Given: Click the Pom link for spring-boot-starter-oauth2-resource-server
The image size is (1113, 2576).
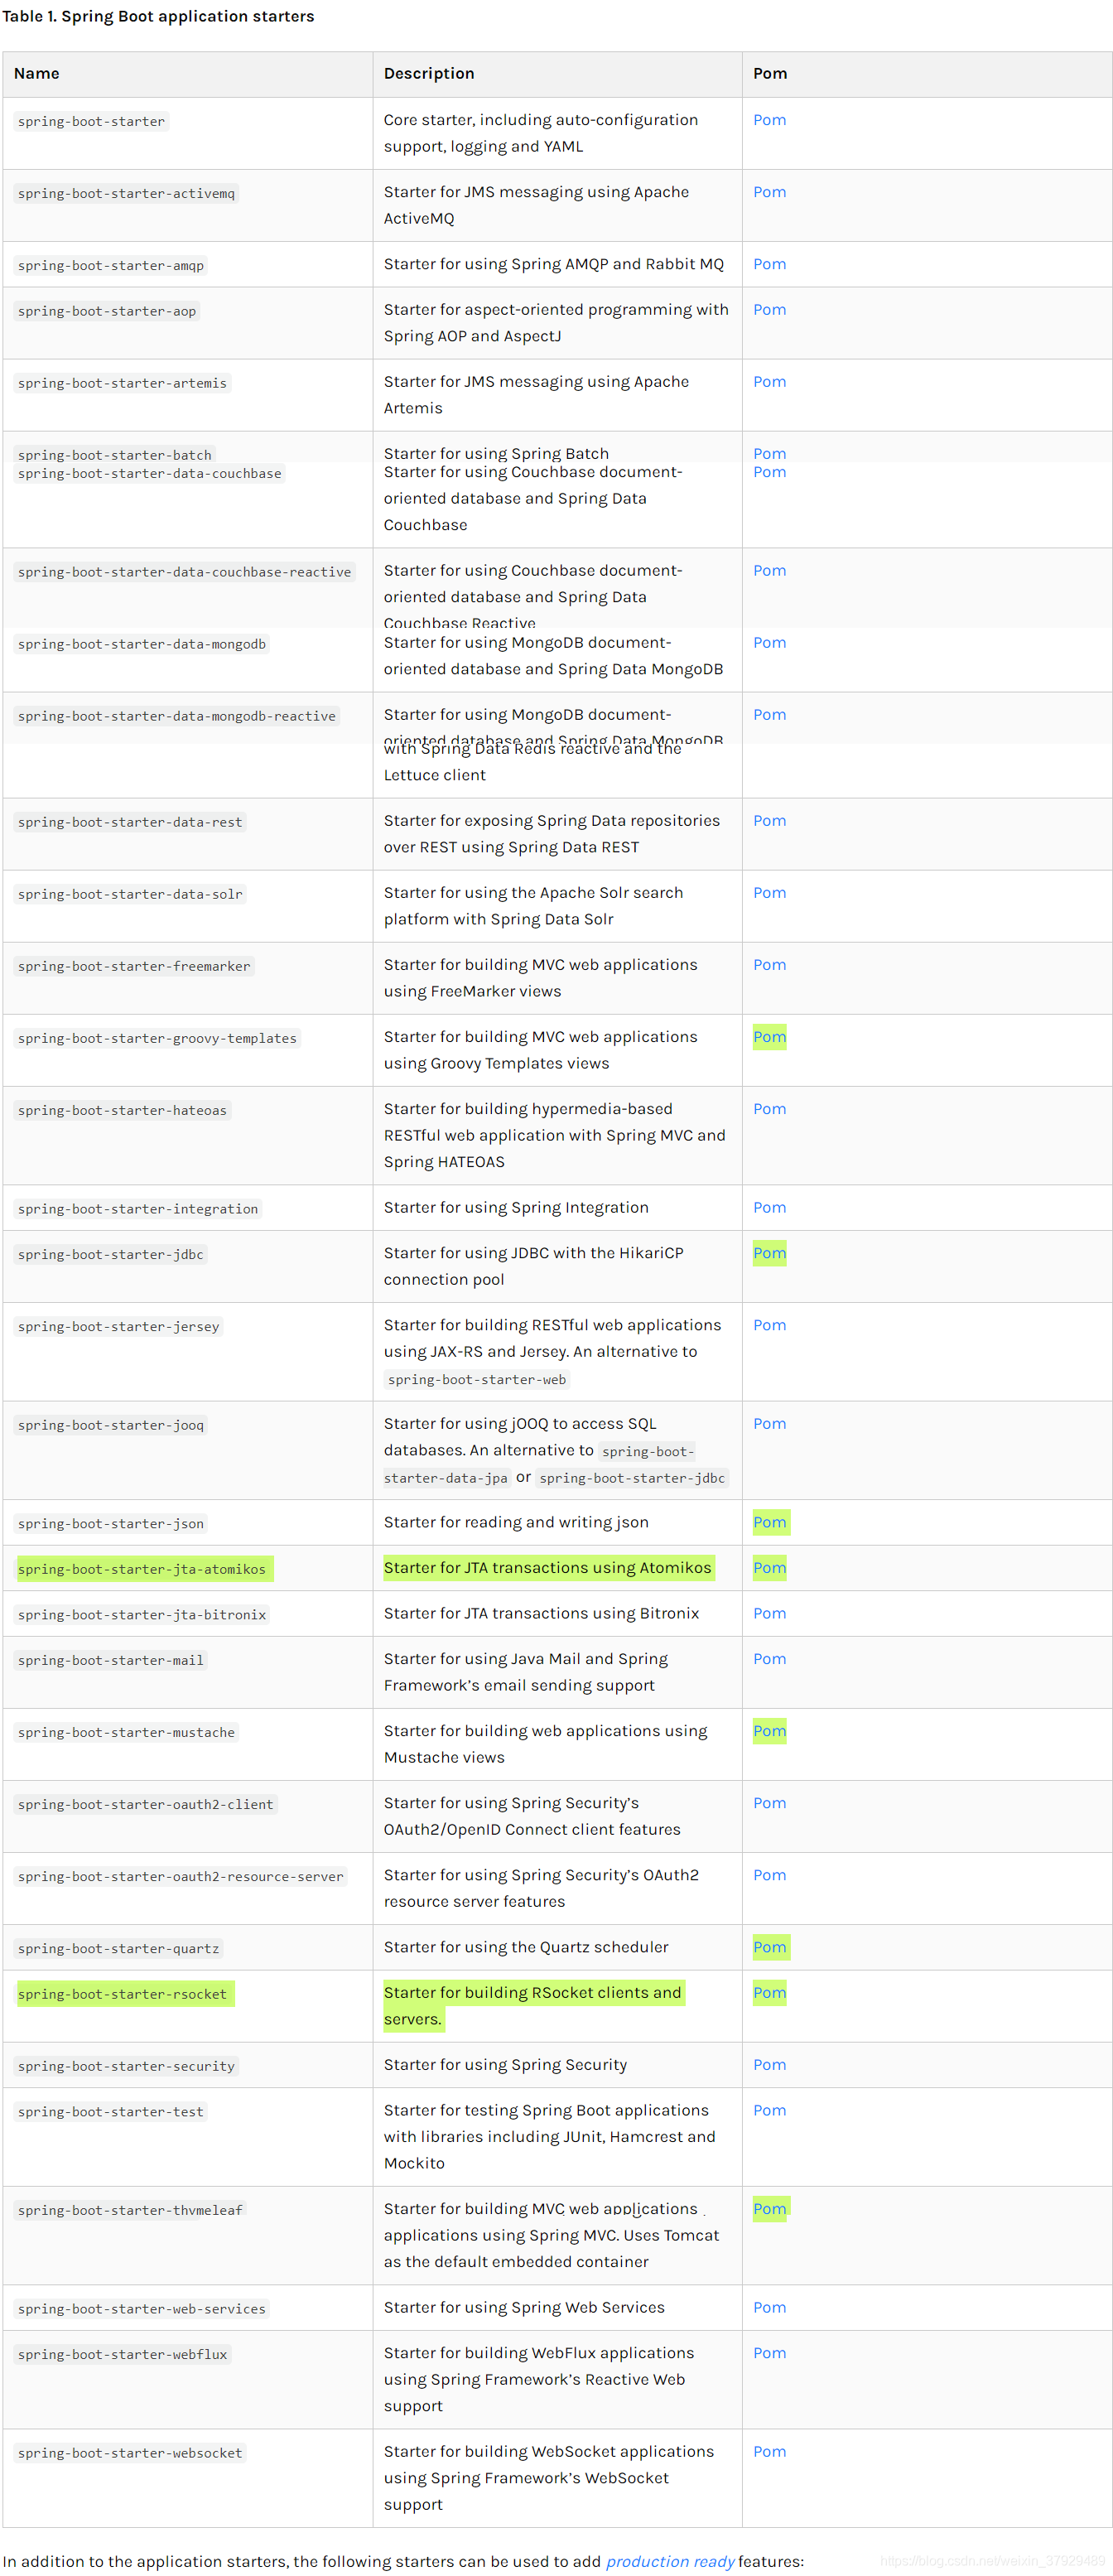Looking at the screenshot, I should click(x=769, y=1875).
